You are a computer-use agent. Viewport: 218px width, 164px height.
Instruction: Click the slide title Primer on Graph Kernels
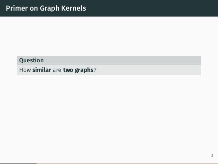click(x=46, y=8)
